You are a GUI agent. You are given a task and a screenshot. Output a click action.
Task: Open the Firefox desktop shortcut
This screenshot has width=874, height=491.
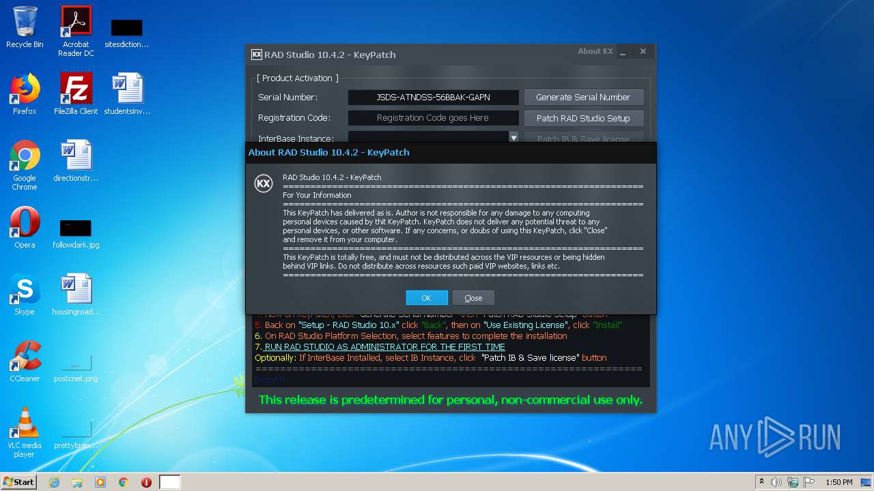(25, 94)
